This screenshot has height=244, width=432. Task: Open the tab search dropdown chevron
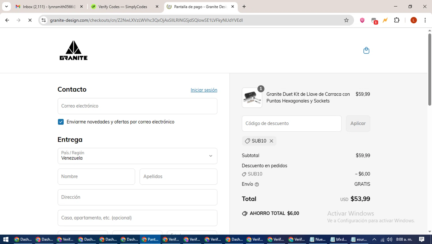[6, 7]
